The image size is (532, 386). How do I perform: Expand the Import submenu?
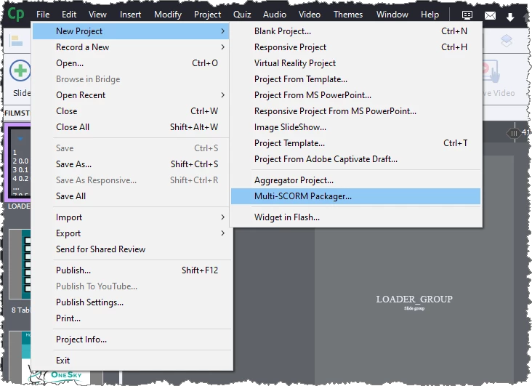[131, 217]
